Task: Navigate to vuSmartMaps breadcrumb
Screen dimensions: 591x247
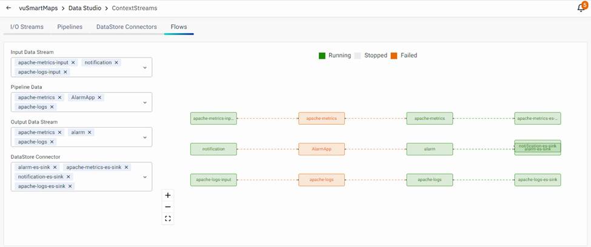Action: (x=38, y=8)
